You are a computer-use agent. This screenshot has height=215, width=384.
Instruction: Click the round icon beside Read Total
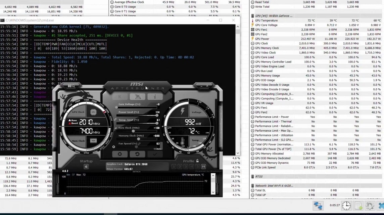point(252,2)
